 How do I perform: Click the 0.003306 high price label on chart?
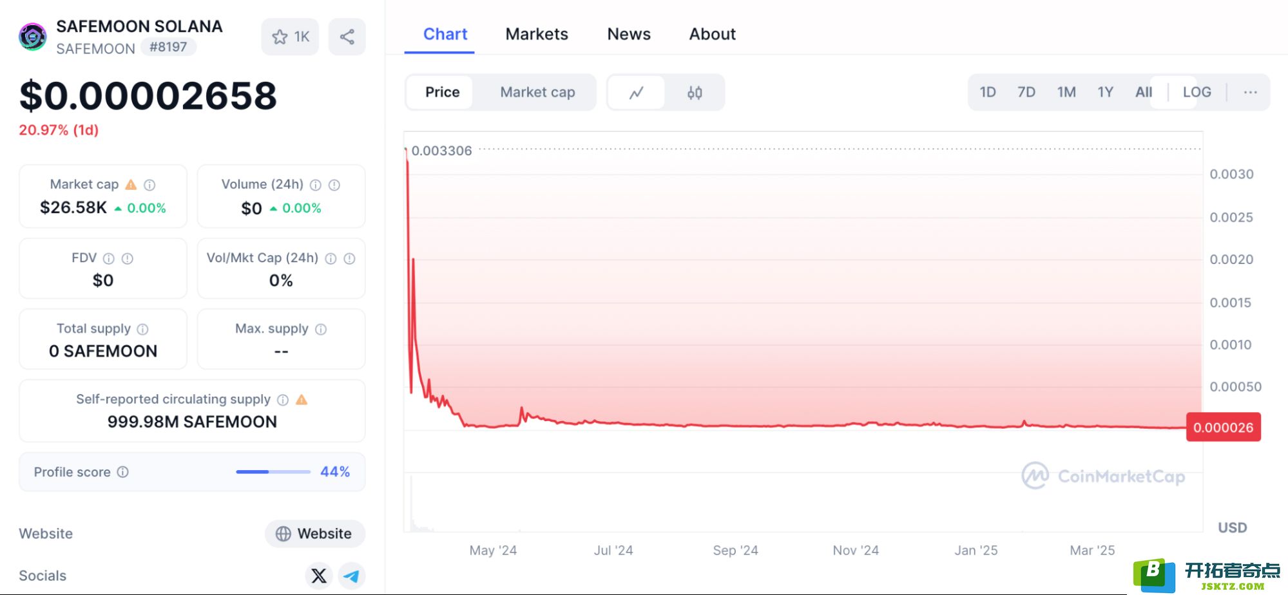[441, 151]
